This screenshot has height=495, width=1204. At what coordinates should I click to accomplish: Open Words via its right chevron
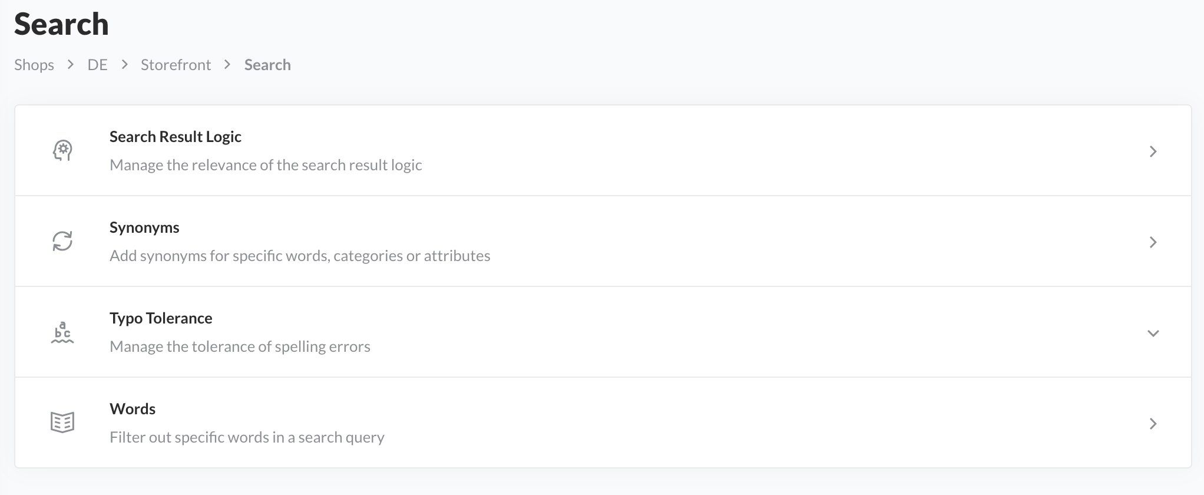1153,424
